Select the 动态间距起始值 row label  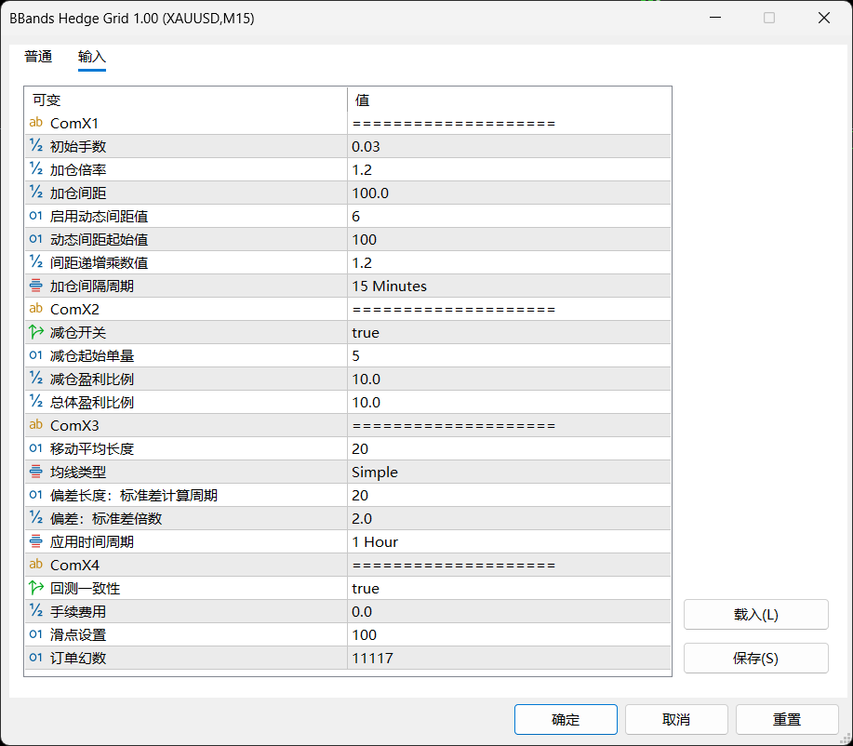coord(99,239)
